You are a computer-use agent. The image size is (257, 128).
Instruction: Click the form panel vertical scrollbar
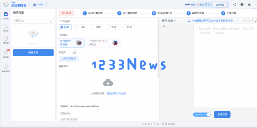pyautogui.click(x=158, y=48)
